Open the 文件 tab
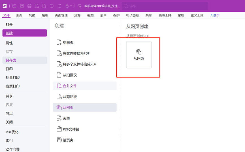This screenshot has width=245, height=152. pos(7,15)
